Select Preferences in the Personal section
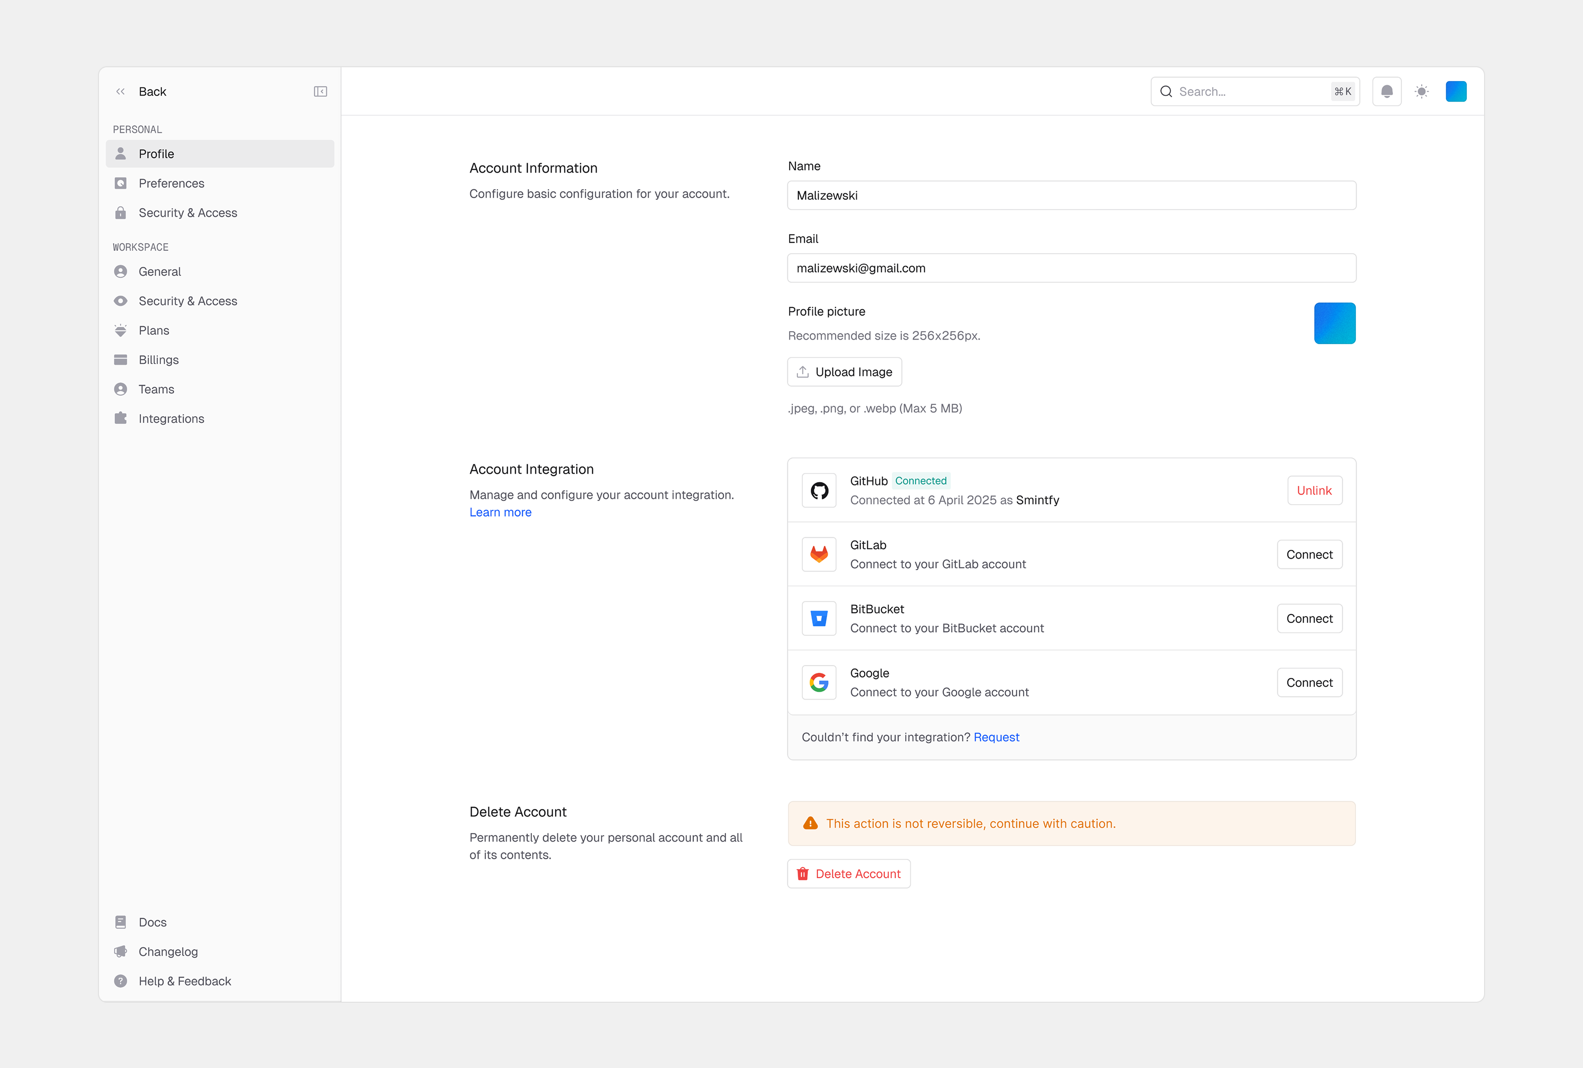Viewport: 1583px width, 1068px height. click(171, 183)
